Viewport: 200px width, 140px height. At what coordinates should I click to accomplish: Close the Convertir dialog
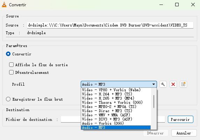point(193,5)
